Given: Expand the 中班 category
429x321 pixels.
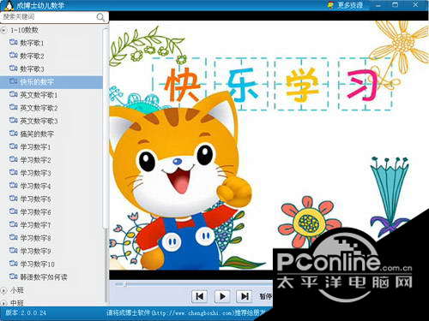Looking at the screenshot, I should (x=3, y=303).
